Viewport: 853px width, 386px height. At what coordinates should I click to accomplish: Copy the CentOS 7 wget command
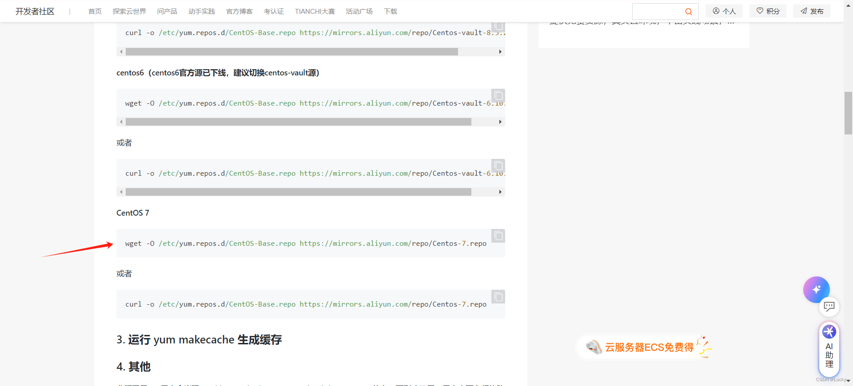click(x=498, y=236)
